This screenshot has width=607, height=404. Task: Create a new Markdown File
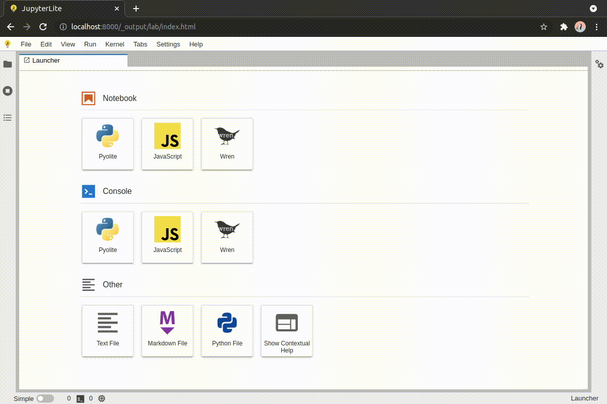[167, 331]
